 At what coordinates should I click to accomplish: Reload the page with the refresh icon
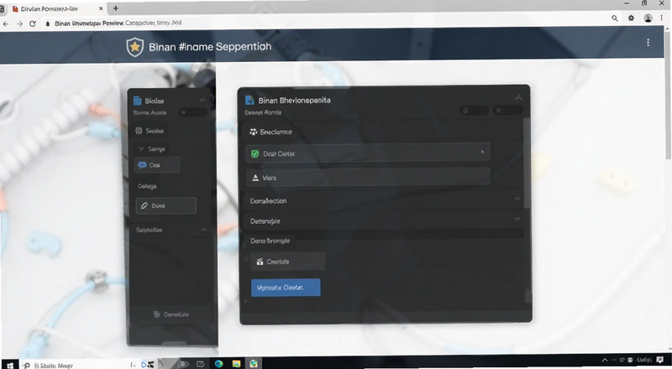[x=33, y=23]
